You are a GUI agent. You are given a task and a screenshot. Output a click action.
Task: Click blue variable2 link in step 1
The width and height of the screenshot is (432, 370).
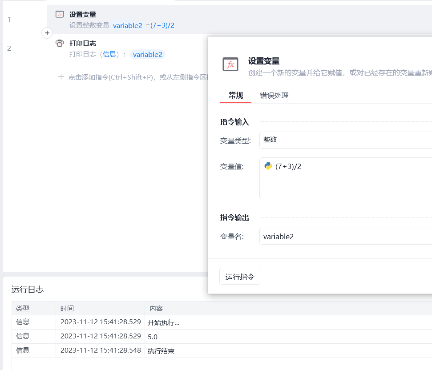(x=127, y=25)
